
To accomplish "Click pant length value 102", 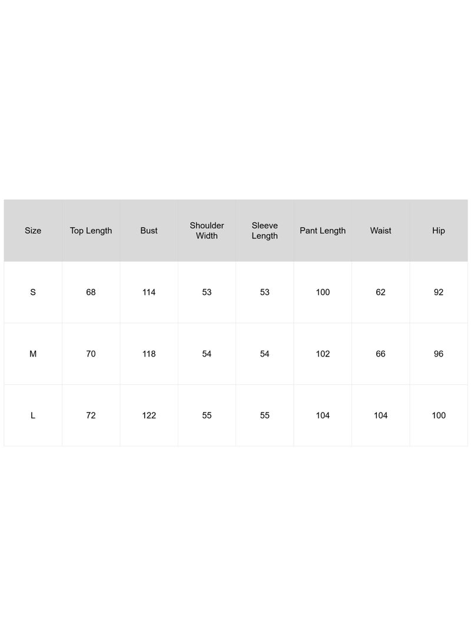I will pos(323,354).
